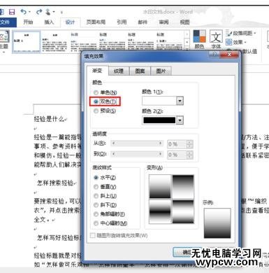The height and width of the screenshot is (273, 269).
Task: Select 斜上(U) shading style
Action: 105,196
